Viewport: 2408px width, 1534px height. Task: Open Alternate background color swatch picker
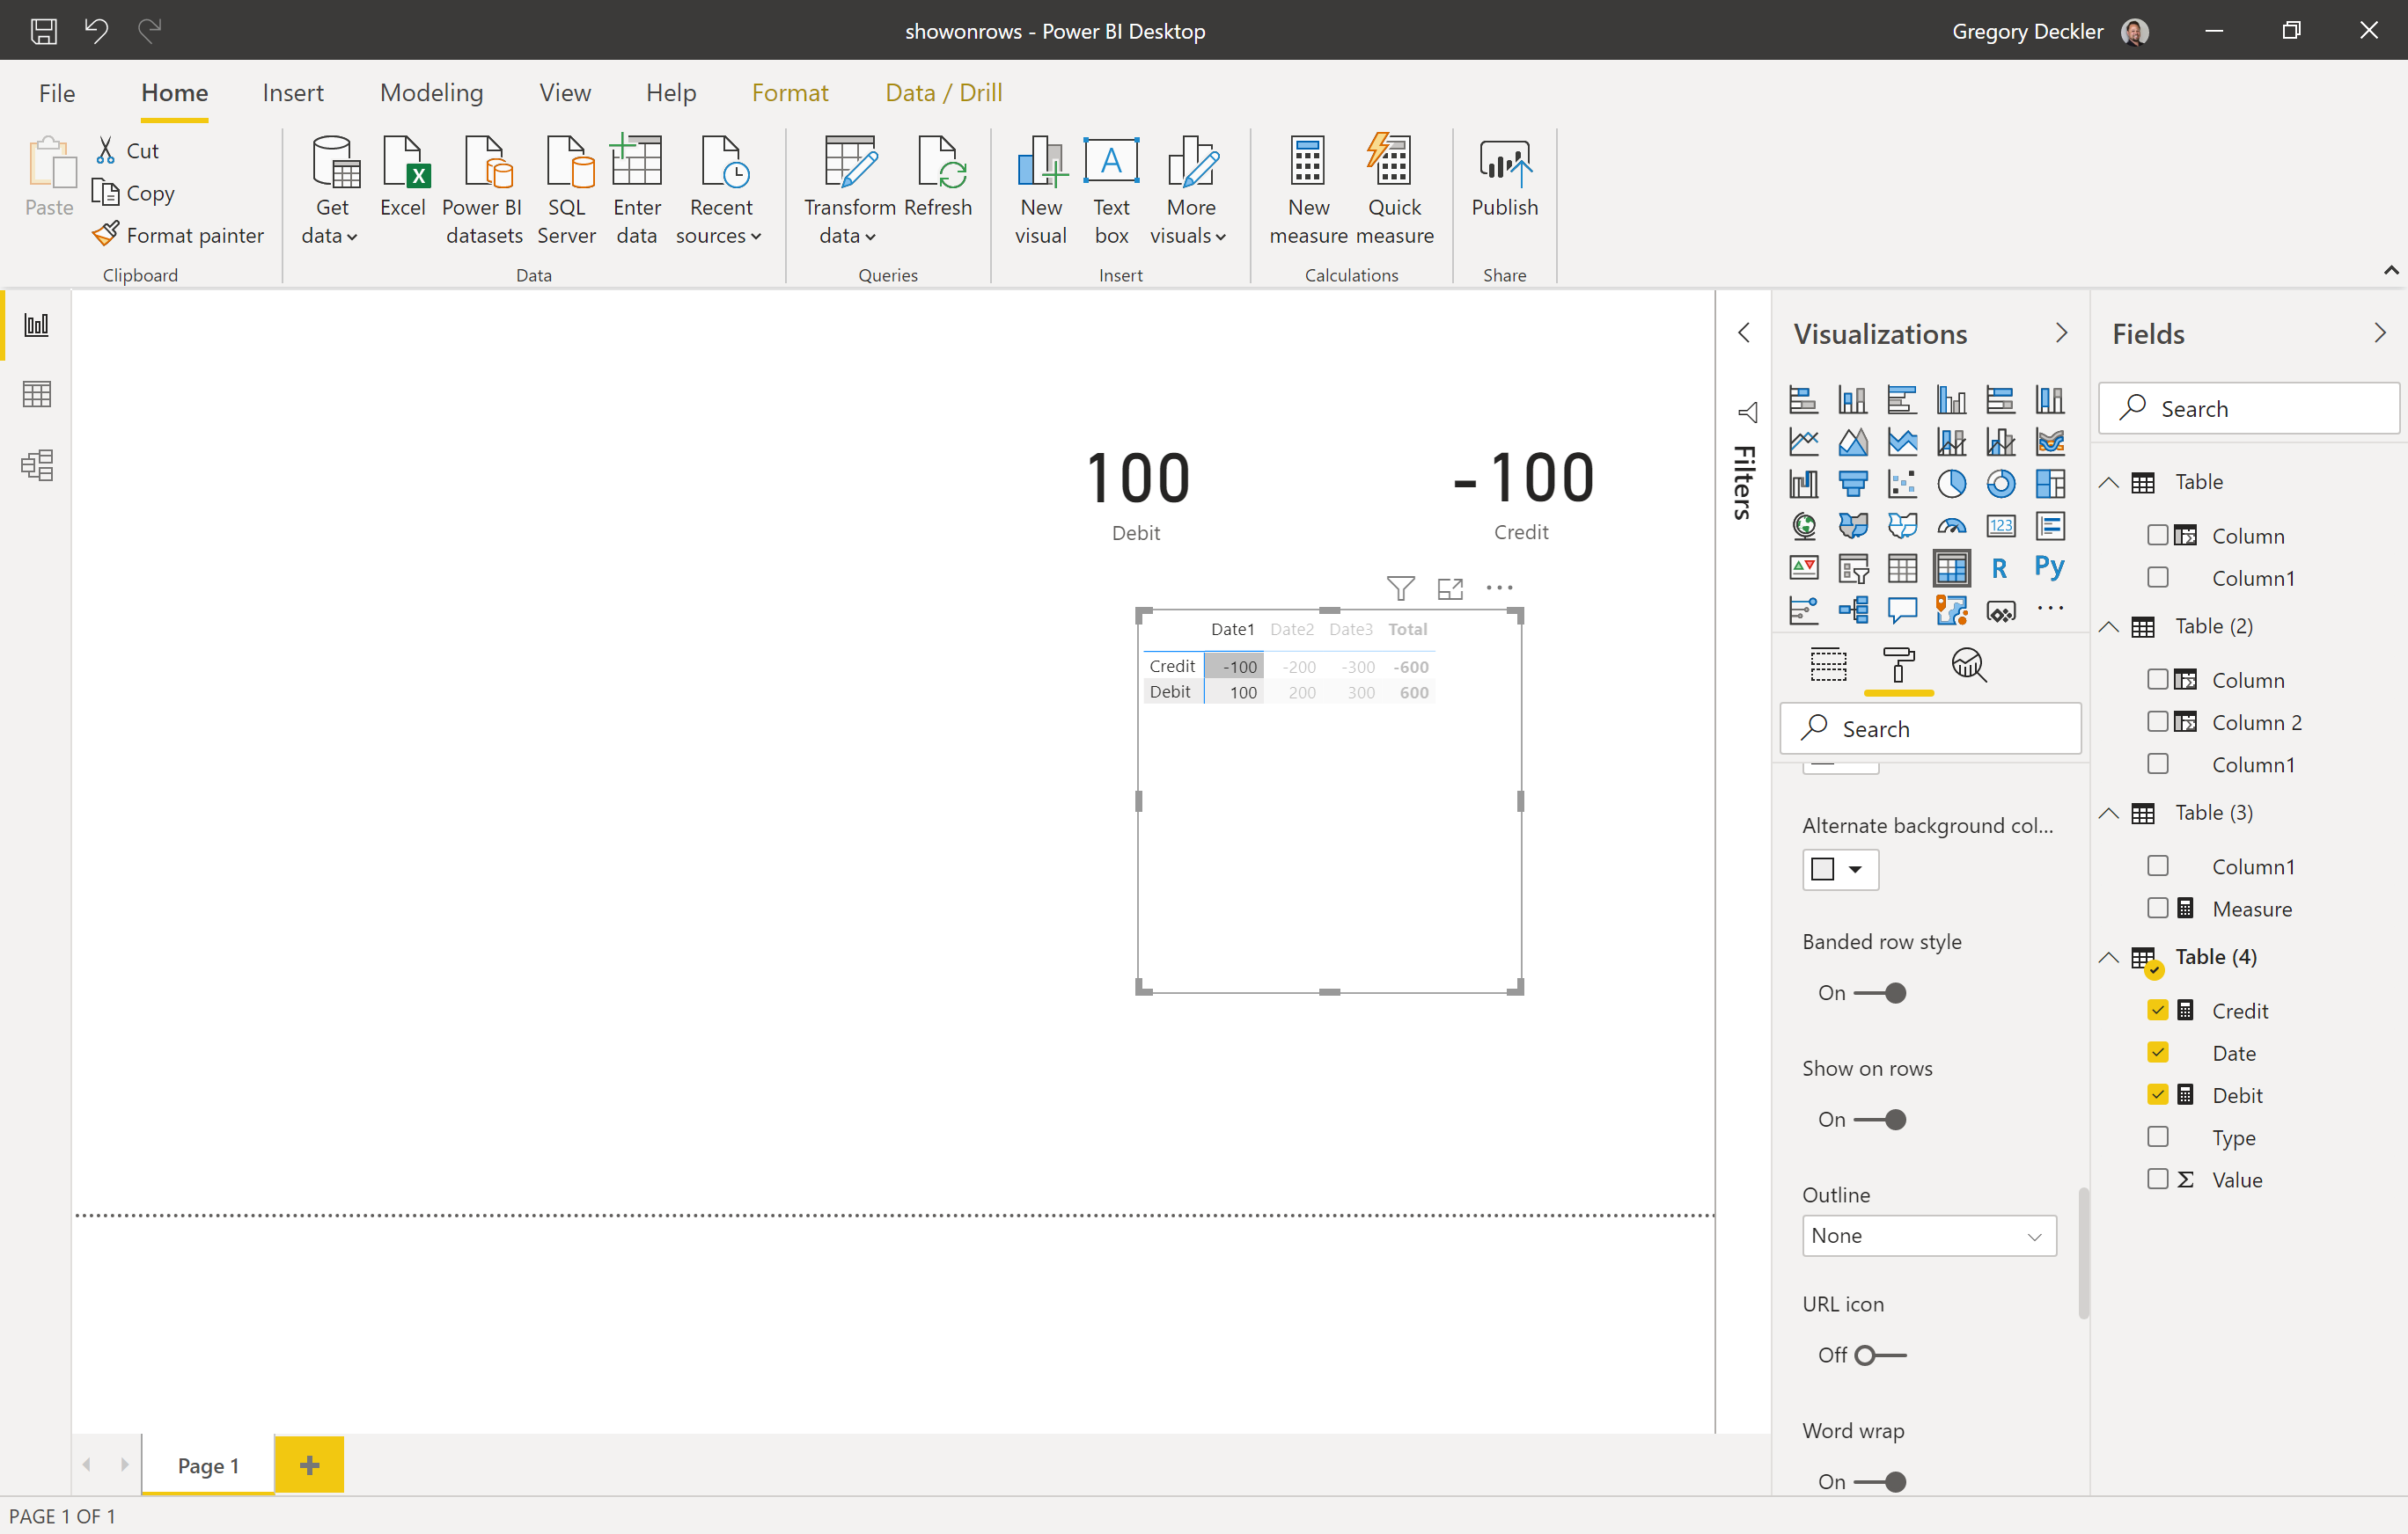[x=1840, y=869]
